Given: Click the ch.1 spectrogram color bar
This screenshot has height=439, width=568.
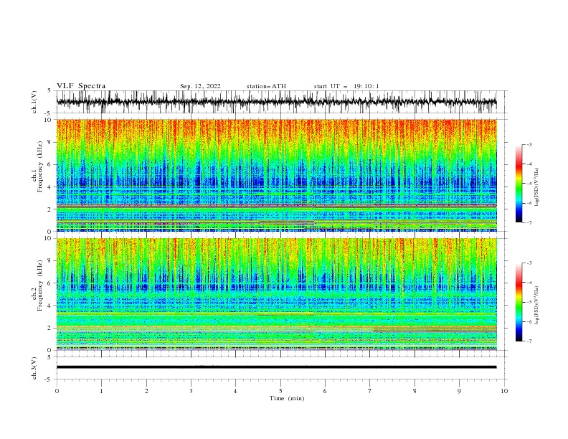Looking at the screenshot, I should 519,184.
